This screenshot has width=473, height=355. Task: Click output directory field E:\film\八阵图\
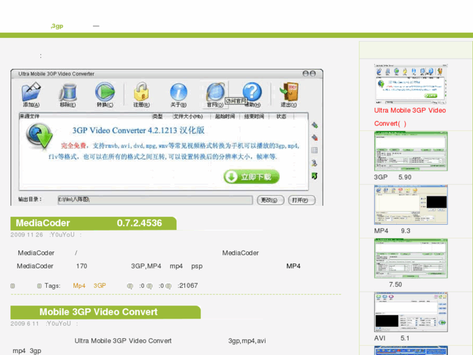coord(155,200)
